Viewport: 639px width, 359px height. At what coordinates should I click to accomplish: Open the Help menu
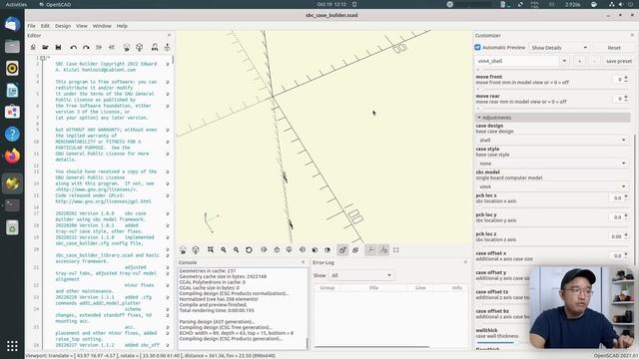122,26
